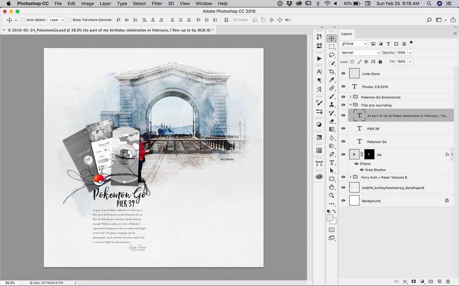Click the Opacity 100% value field
This screenshot has width=459, height=286.
point(401,53)
